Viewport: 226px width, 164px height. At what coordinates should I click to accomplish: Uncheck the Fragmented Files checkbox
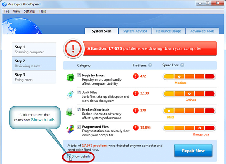(79, 127)
